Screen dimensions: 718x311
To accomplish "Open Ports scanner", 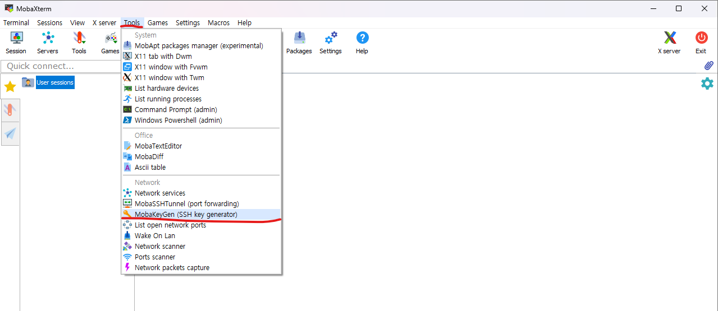I will (x=201, y=257).
